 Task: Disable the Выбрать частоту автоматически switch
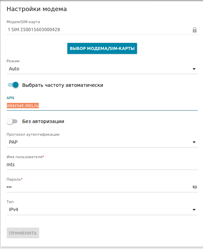[x=13, y=85]
